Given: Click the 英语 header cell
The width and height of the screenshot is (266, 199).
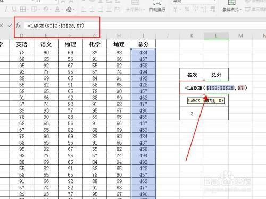Looking at the screenshot, I should [x=22, y=44].
